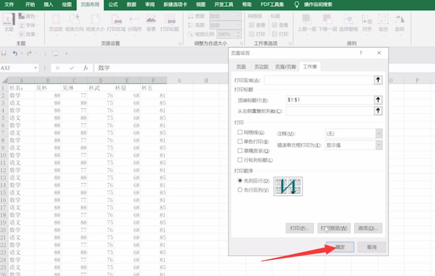Open the Data (数据) ribbon tab
This screenshot has width=435, height=276.
click(131, 4)
